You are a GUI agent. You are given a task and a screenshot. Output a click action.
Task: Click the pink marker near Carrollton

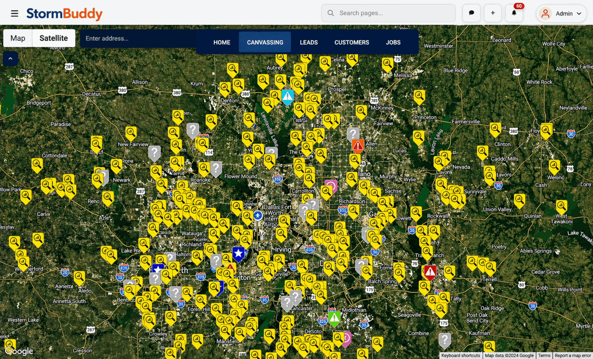332,186
